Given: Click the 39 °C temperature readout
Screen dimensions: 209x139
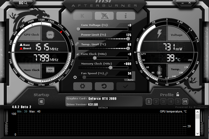Looking at the screenshot, I should (173, 58).
